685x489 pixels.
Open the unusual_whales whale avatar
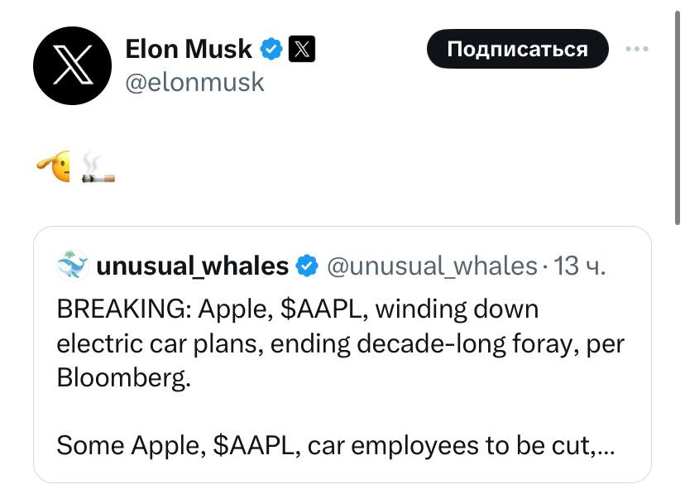point(73,266)
